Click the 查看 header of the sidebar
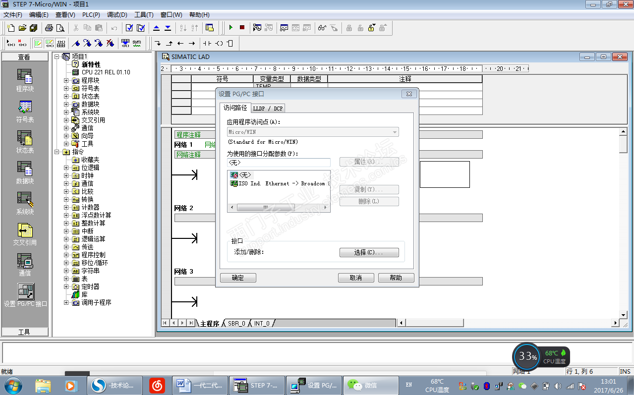634x395 pixels. coord(25,57)
